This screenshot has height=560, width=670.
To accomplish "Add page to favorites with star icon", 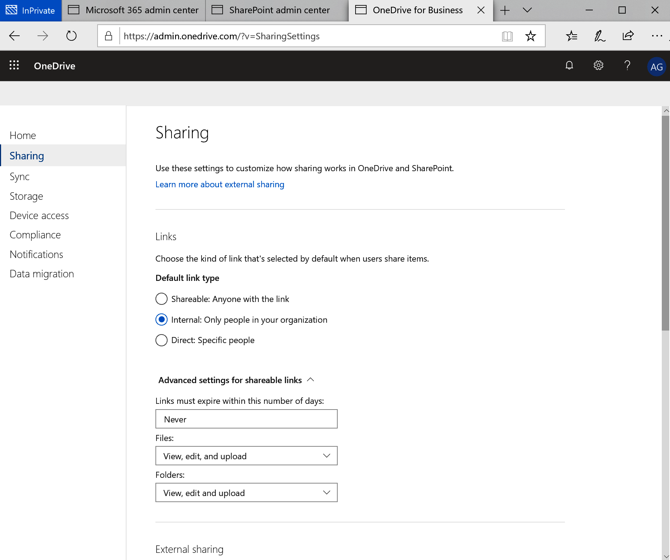I will tap(530, 36).
